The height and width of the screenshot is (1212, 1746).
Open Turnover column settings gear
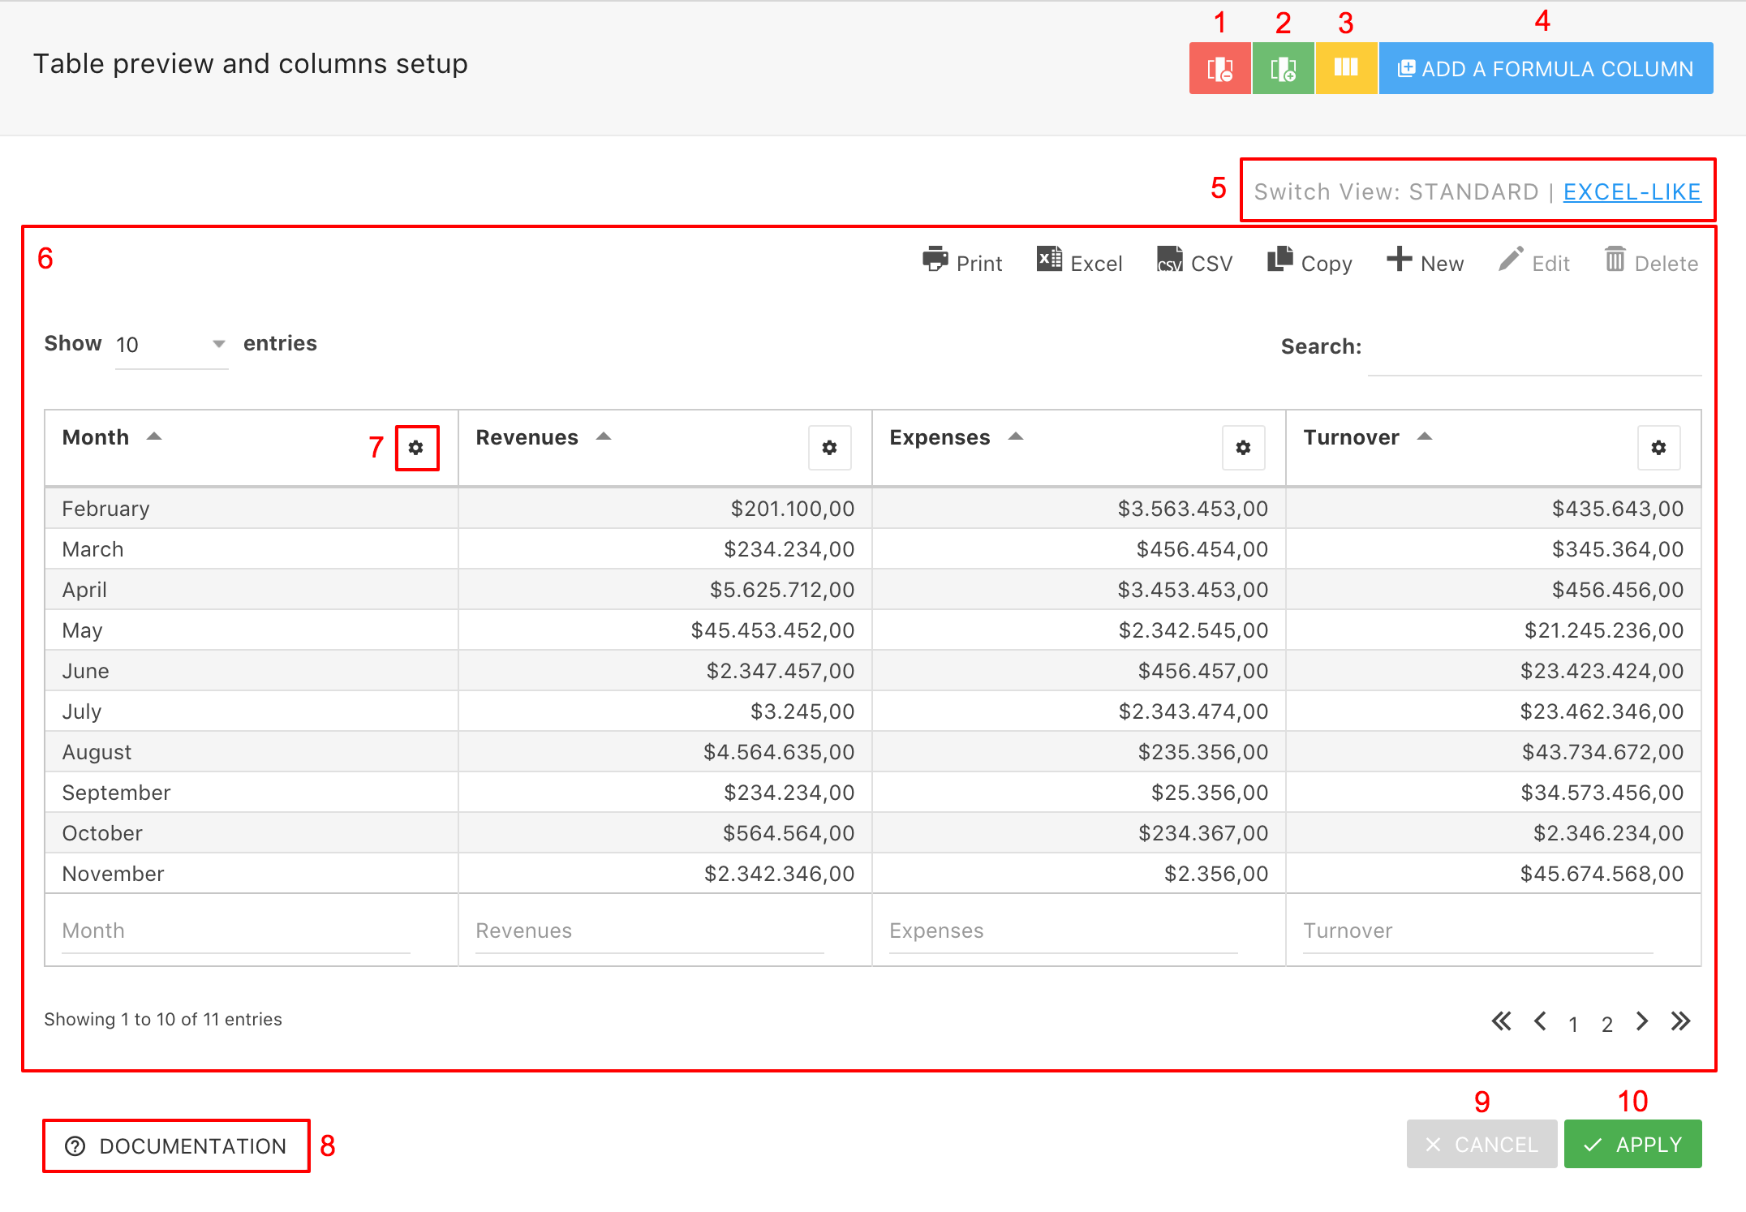(x=1658, y=448)
